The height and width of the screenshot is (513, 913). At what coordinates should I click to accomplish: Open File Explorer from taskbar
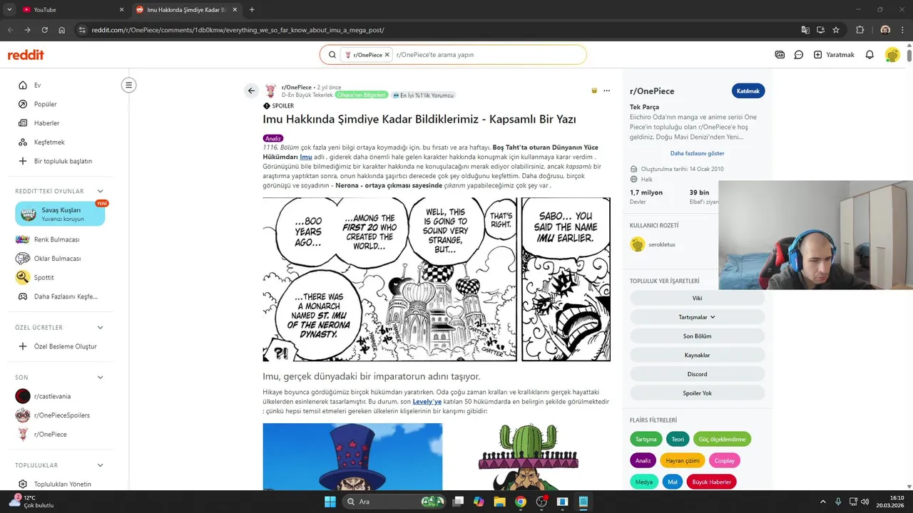499,502
